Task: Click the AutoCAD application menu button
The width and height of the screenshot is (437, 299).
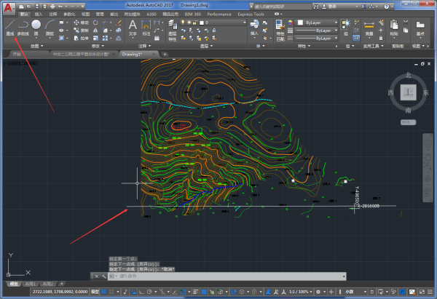Action: coord(7,7)
